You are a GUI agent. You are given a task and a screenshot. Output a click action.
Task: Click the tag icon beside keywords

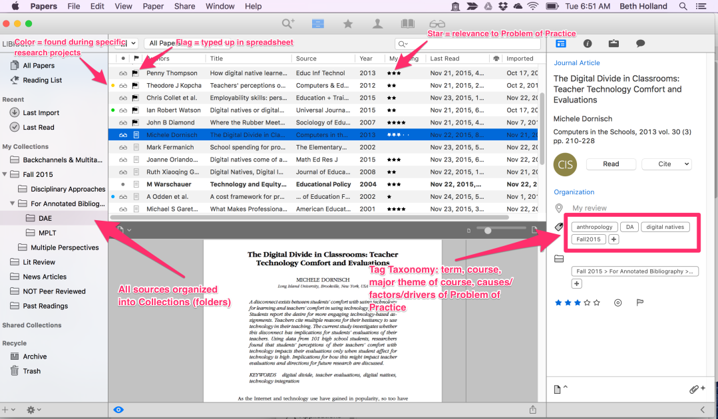[559, 226]
